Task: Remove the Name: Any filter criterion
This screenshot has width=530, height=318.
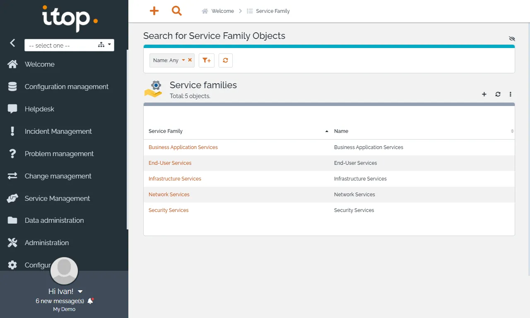Action: pos(190,60)
